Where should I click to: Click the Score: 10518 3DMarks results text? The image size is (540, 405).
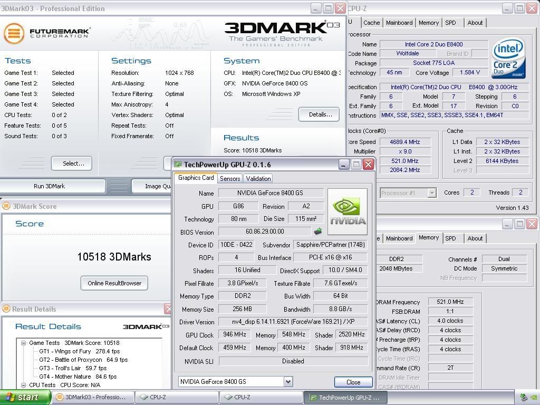(253, 150)
